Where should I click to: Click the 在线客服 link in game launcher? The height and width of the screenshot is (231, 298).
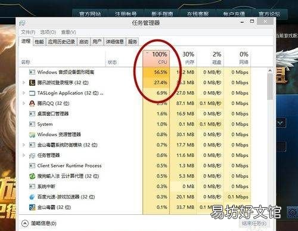click(x=198, y=14)
